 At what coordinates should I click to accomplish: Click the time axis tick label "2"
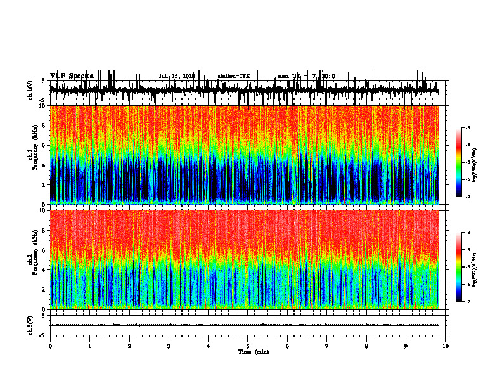(129, 346)
